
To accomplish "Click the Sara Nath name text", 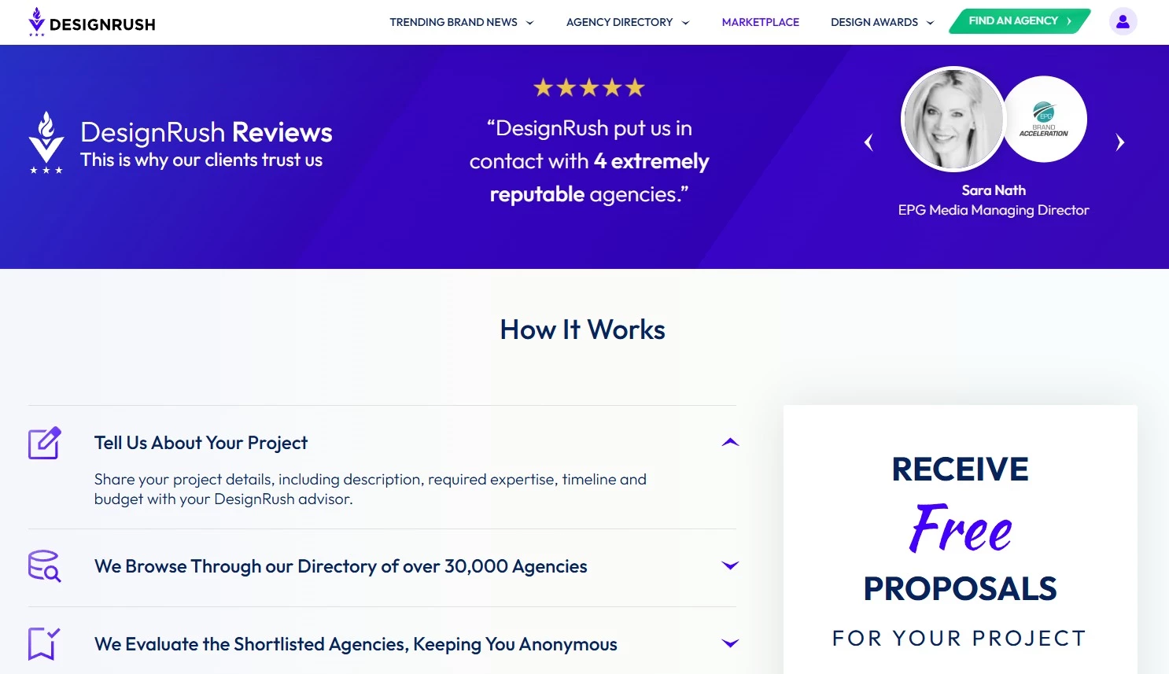I will 994,190.
